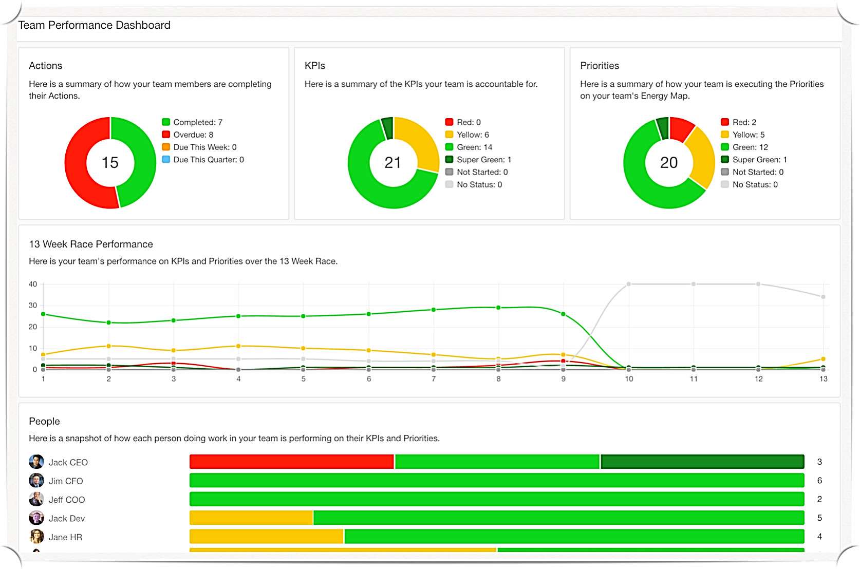Toggle No Status: 0 legend in KPIs
This screenshot has width=860, height=569.
coord(474,184)
